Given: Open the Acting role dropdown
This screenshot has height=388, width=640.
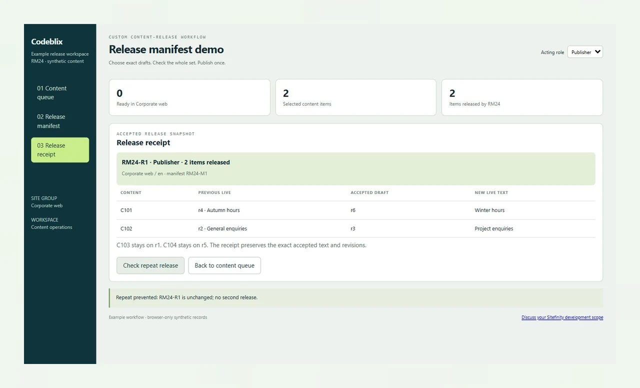Looking at the screenshot, I should [585, 52].
